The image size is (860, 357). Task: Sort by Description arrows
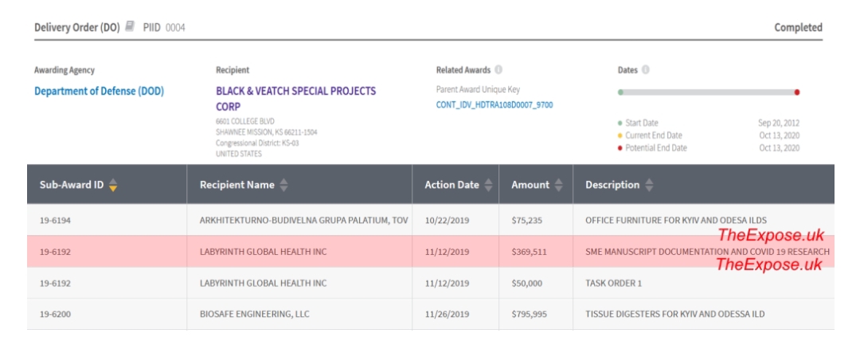pos(649,185)
